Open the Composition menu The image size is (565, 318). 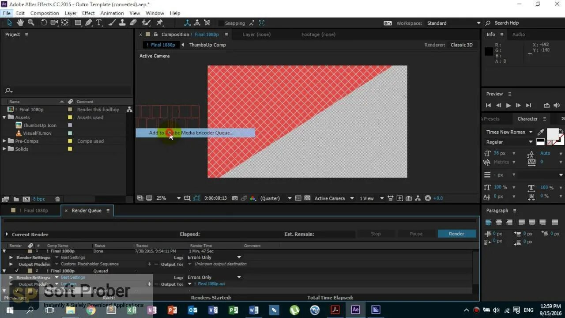44,13
